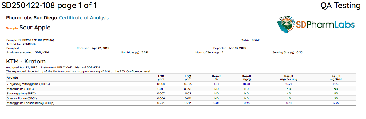Screen dimensions: 366x119
Task: Select Analyses executed value SDR, KTM
Action: pos(42,52)
